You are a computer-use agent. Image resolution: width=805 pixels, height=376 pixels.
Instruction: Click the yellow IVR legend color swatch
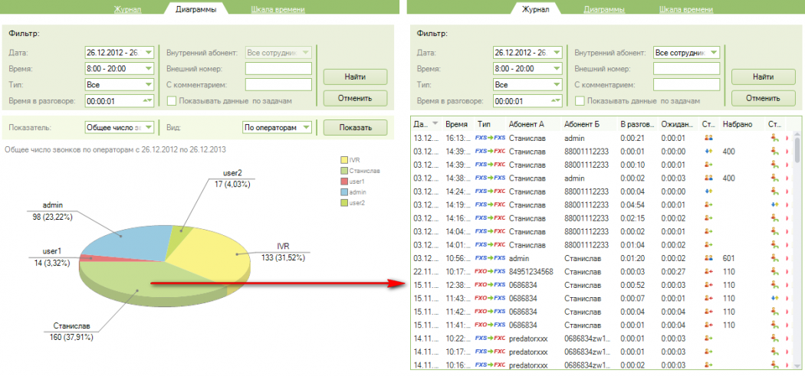pyautogui.click(x=344, y=159)
